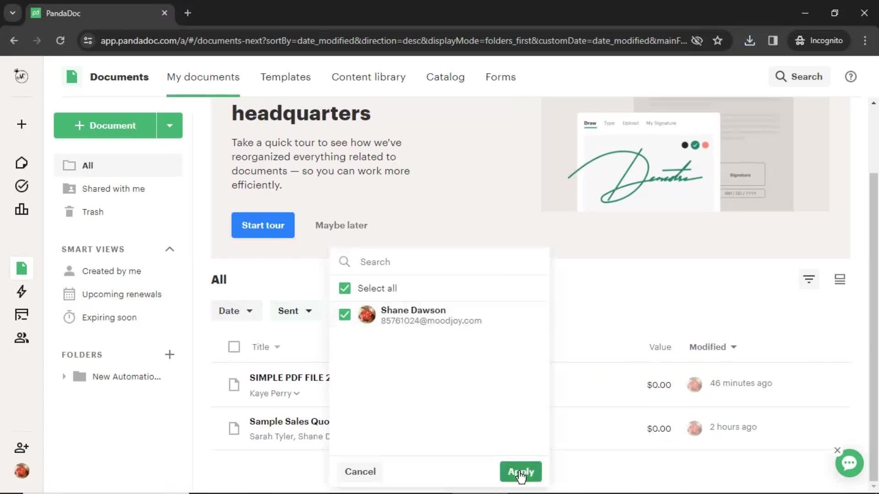Screen dimensions: 879x494
Task: Select the Tasks/Checkmark sidebar icon
Action: pyautogui.click(x=22, y=186)
